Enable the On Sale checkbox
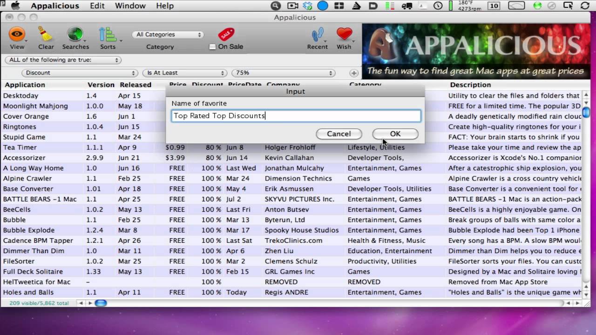Image resolution: width=596 pixels, height=335 pixels. tap(213, 47)
